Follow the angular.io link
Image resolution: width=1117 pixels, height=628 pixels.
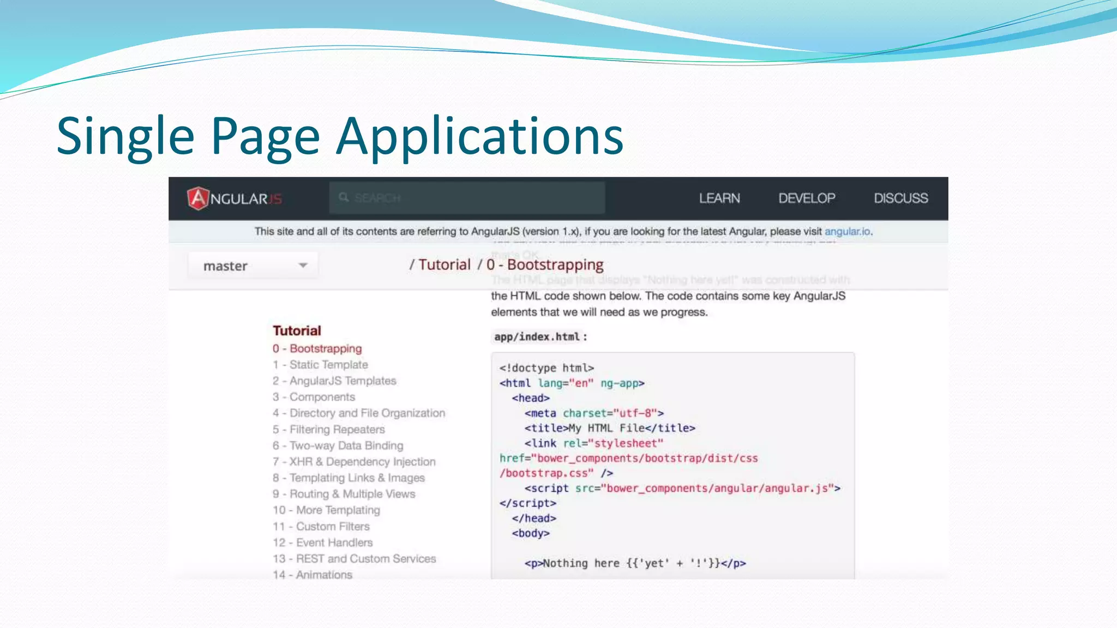point(847,231)
